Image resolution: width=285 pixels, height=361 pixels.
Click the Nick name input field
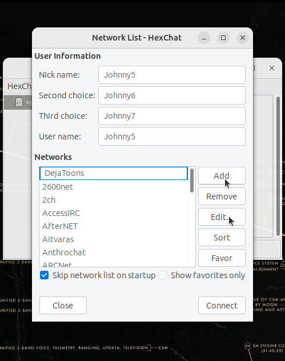tap(172, 75)
